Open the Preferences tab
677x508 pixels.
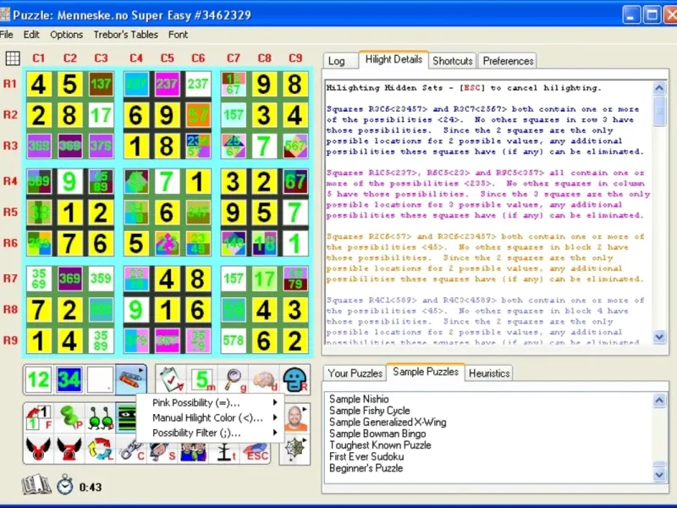[509, 61]
